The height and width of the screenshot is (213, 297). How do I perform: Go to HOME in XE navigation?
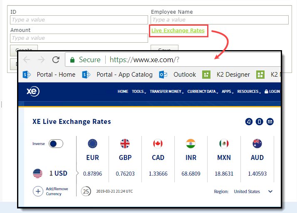click(x=123, y=92)
